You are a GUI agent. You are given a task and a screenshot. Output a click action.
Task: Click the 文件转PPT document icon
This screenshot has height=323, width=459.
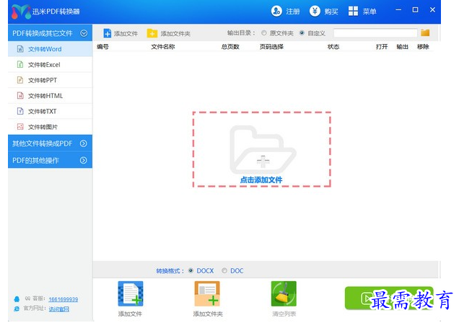pos(20,80)
